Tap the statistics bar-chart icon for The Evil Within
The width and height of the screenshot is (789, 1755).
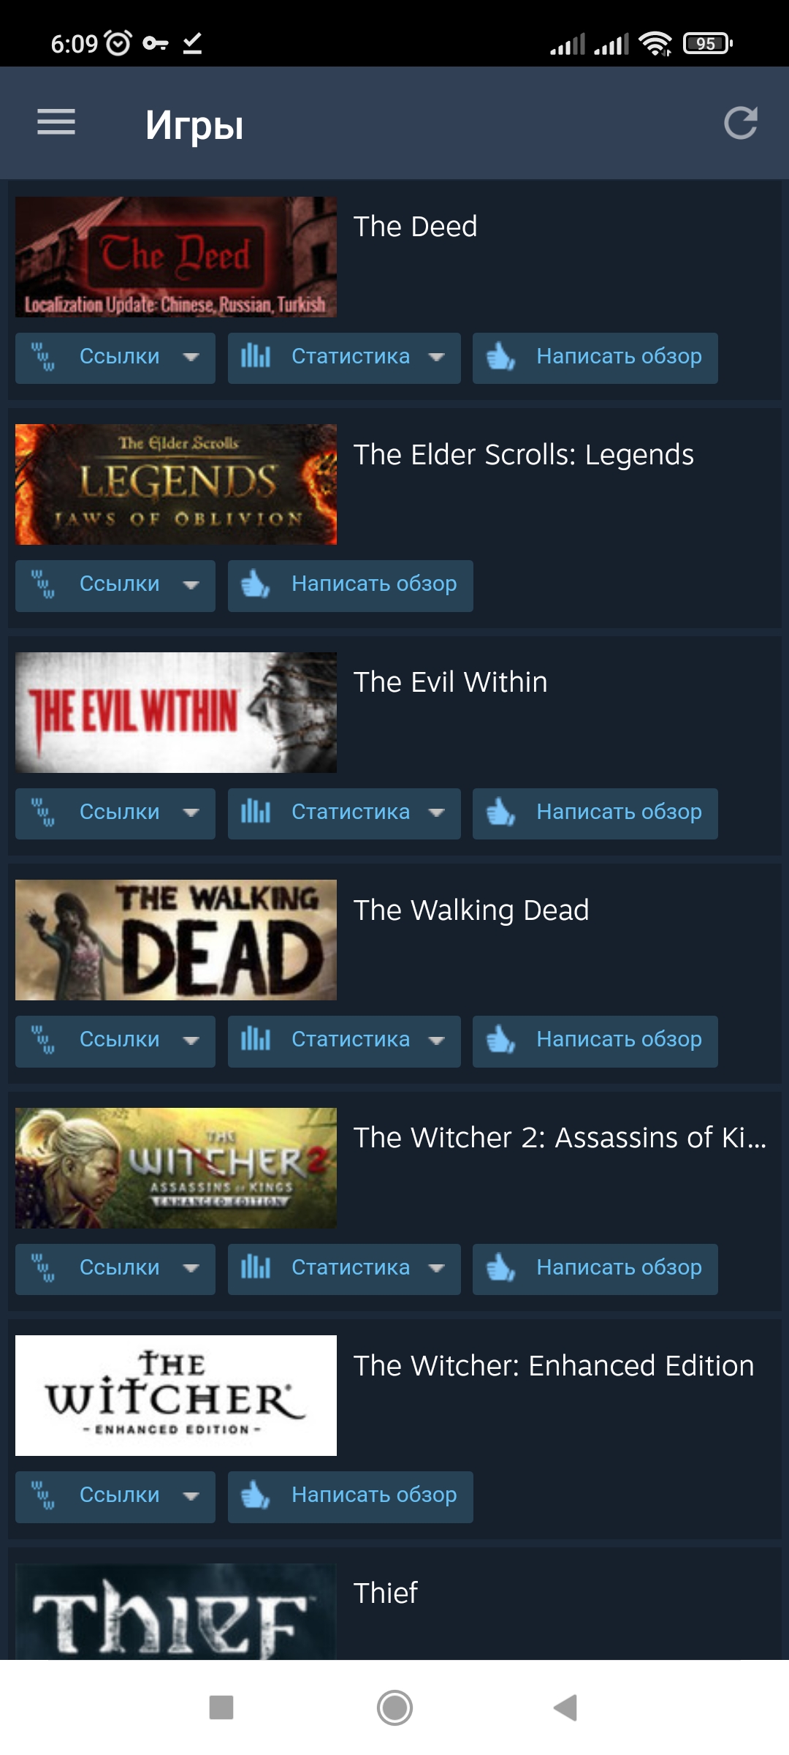tap(256, 812)
